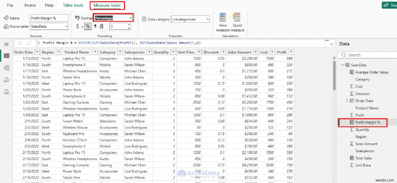The image size is (397, 183).
Task: Click the decimal places icon
Action: [101, 26]
